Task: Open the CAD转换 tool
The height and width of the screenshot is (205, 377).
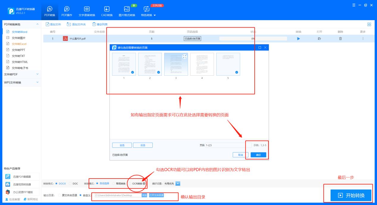Action: [107, 11]
